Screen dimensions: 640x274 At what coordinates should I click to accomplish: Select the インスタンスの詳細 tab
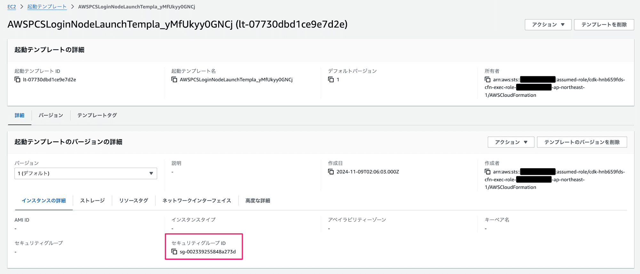[x=44, y=201]
